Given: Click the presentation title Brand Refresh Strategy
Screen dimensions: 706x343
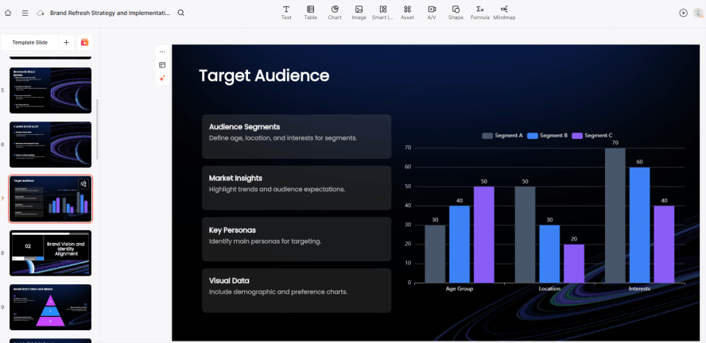Looking at the screenshot, I should [x=110, y=13].
